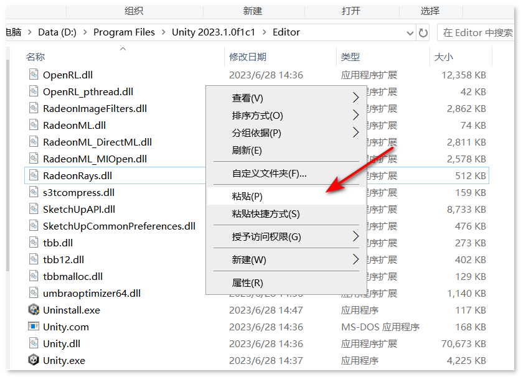The width and height of the screenshot is (521, 377).
Task: Expand the 查看(V) submenu arrow
Action: [355, 98]
